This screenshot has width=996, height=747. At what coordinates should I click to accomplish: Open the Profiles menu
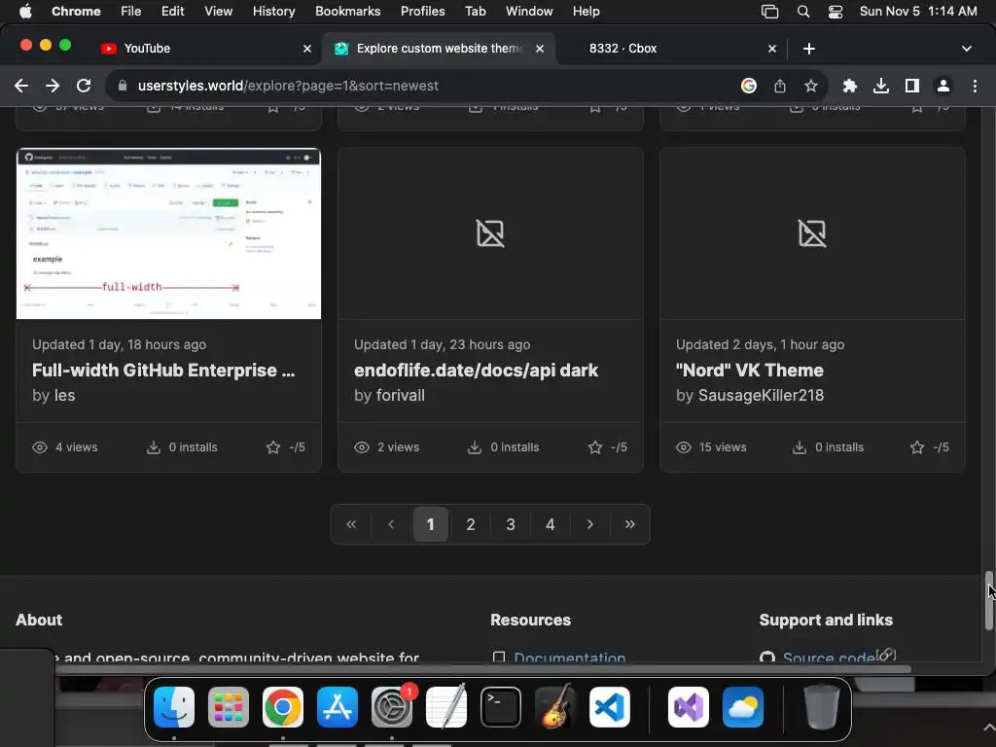click(x=422, y=12)
